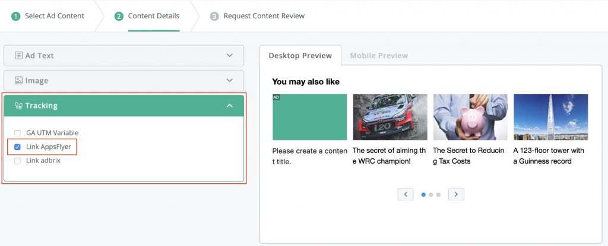Go to next preview slide arrow
The width and height of the screenshot is (608, 246).
click(456, 194)
